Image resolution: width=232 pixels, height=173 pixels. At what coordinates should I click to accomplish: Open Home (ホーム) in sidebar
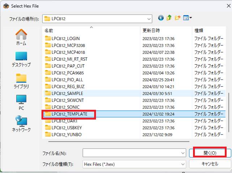click(x=21, y=38)
